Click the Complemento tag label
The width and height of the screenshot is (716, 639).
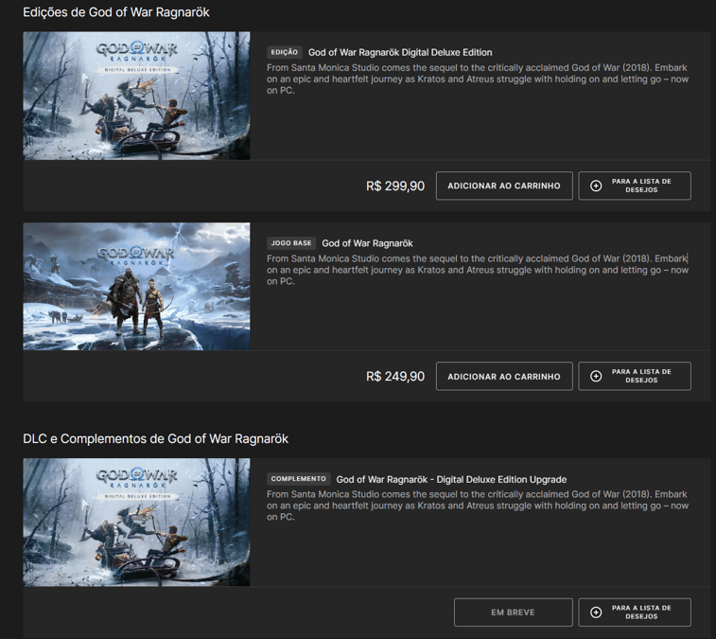pos(299,479)
